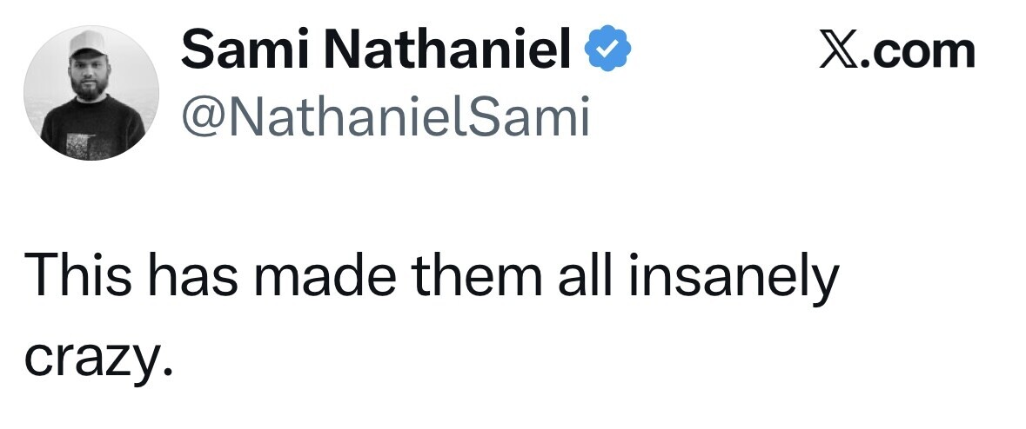Click Sami Nathaniel's profile picture
This screenshot has height=429, width=1026.
tap(91, 93)
